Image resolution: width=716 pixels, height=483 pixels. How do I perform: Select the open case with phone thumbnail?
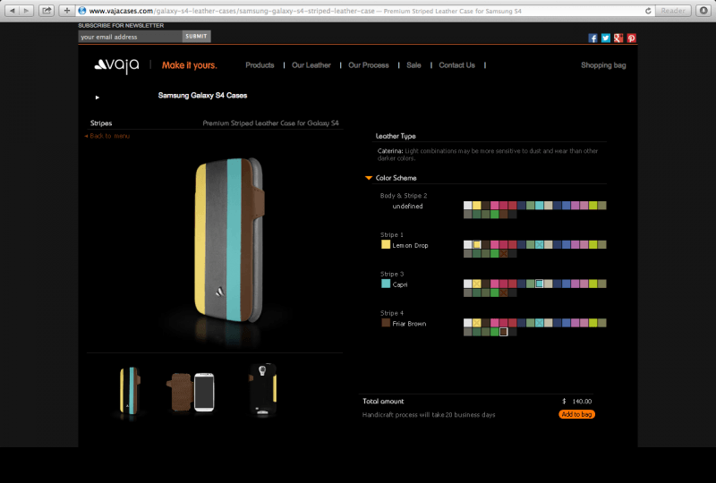coord(191,392)
